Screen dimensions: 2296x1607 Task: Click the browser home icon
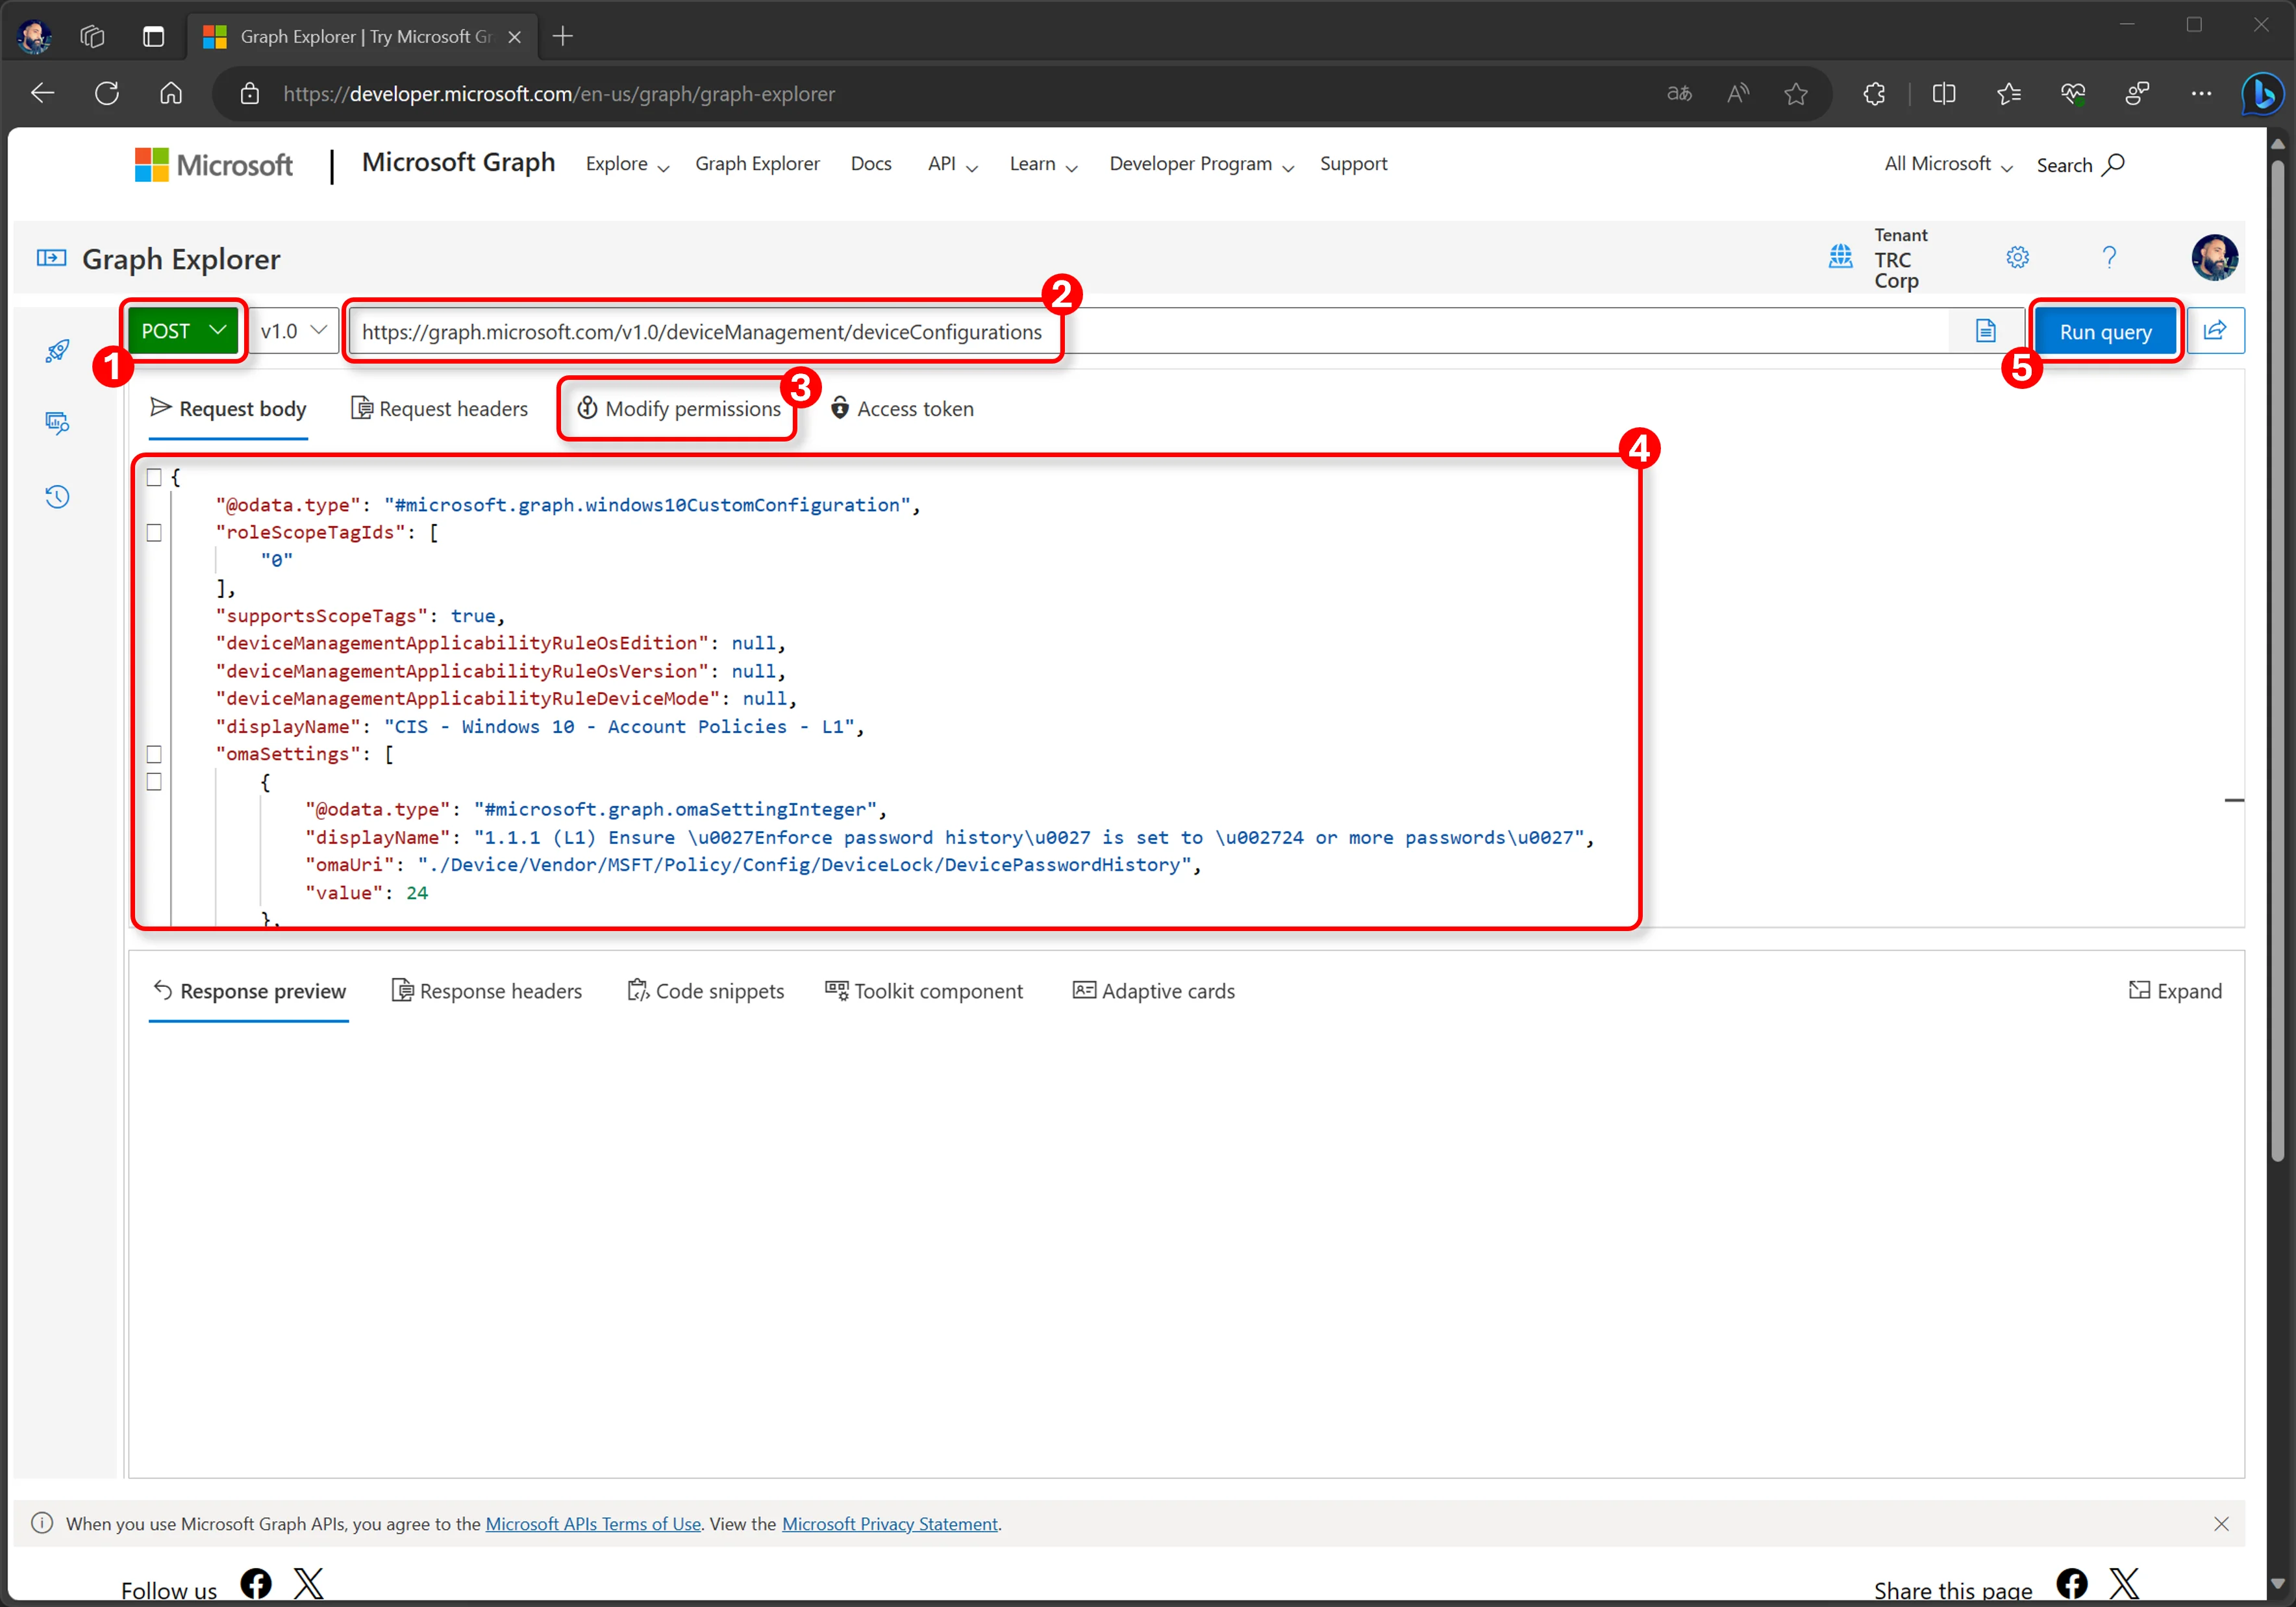pyautogui.click(x=171, y=93)
